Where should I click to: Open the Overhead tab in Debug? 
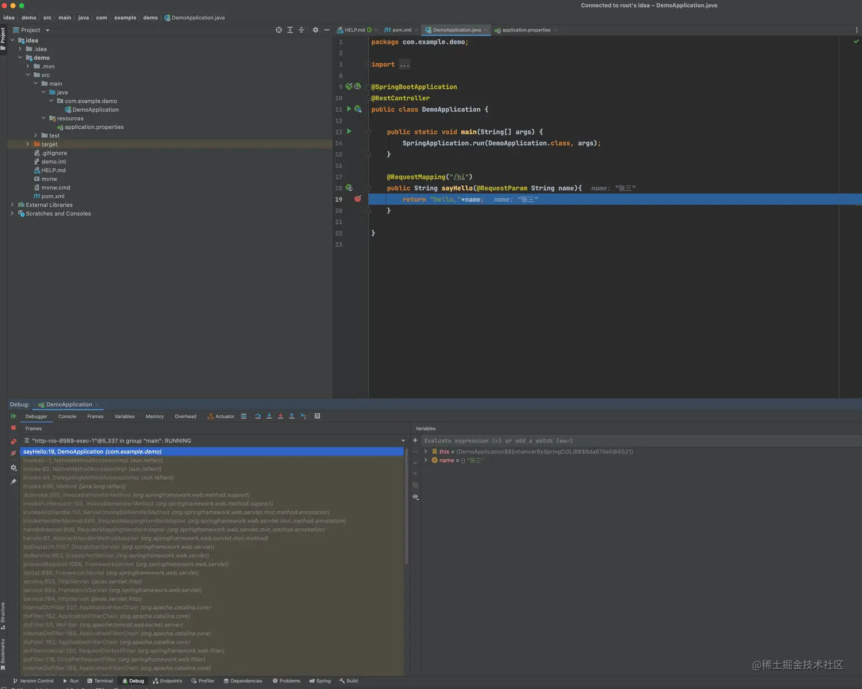185,417
